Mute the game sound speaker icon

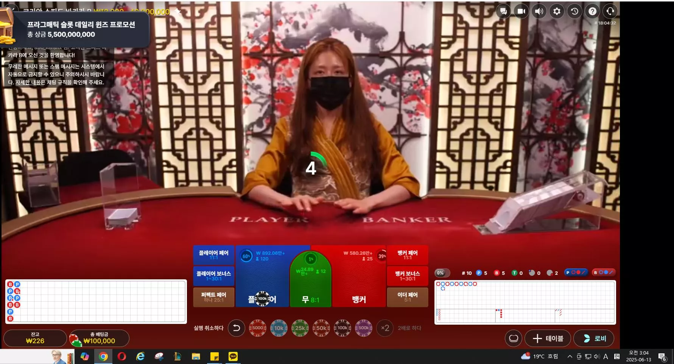pos(539,11)
